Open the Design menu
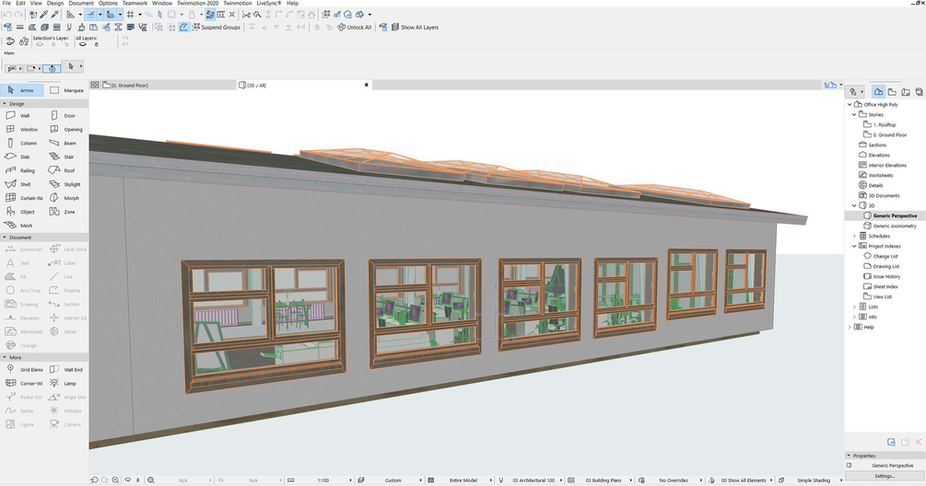Viewport: 926px width, 486px height. [55, 3]
